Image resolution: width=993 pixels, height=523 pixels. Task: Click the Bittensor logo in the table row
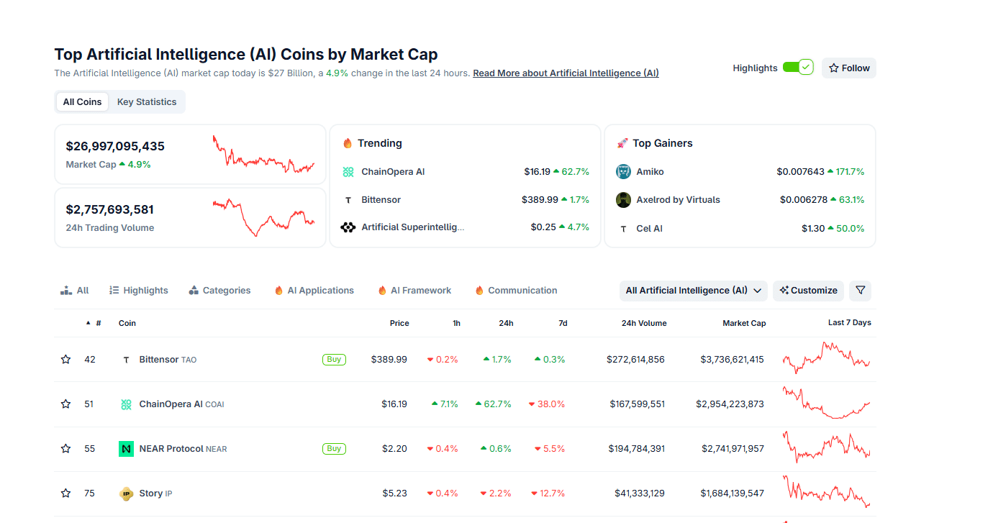127,360
